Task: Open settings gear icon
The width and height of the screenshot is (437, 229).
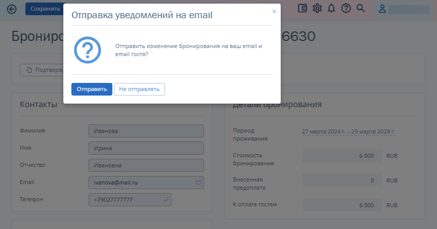Action: point(317,9)
